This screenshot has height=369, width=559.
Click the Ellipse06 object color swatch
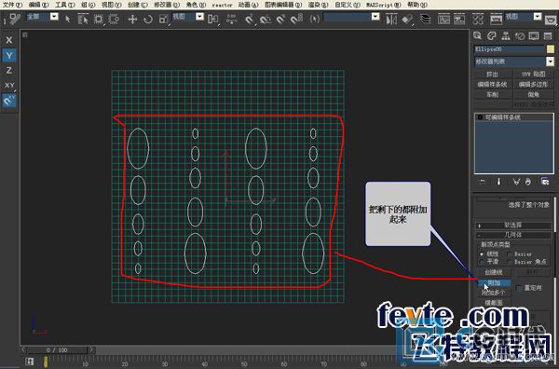(551, 48)
